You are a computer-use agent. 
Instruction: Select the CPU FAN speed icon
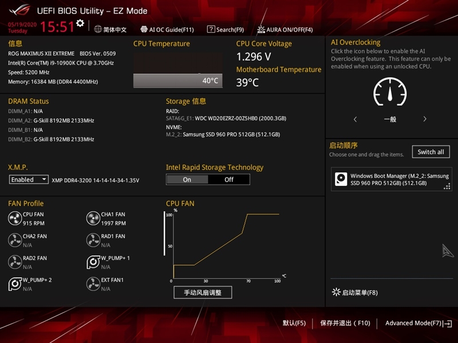(x=15, y=218)
